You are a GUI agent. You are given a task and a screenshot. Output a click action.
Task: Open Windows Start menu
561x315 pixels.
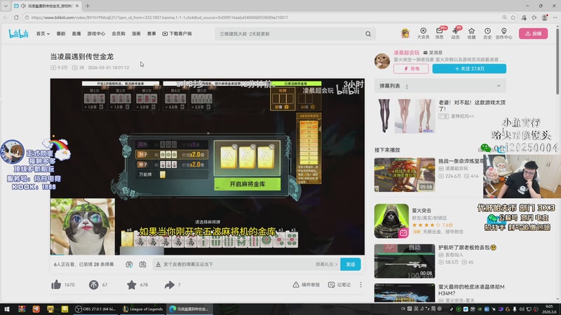(x=7, y=309)
